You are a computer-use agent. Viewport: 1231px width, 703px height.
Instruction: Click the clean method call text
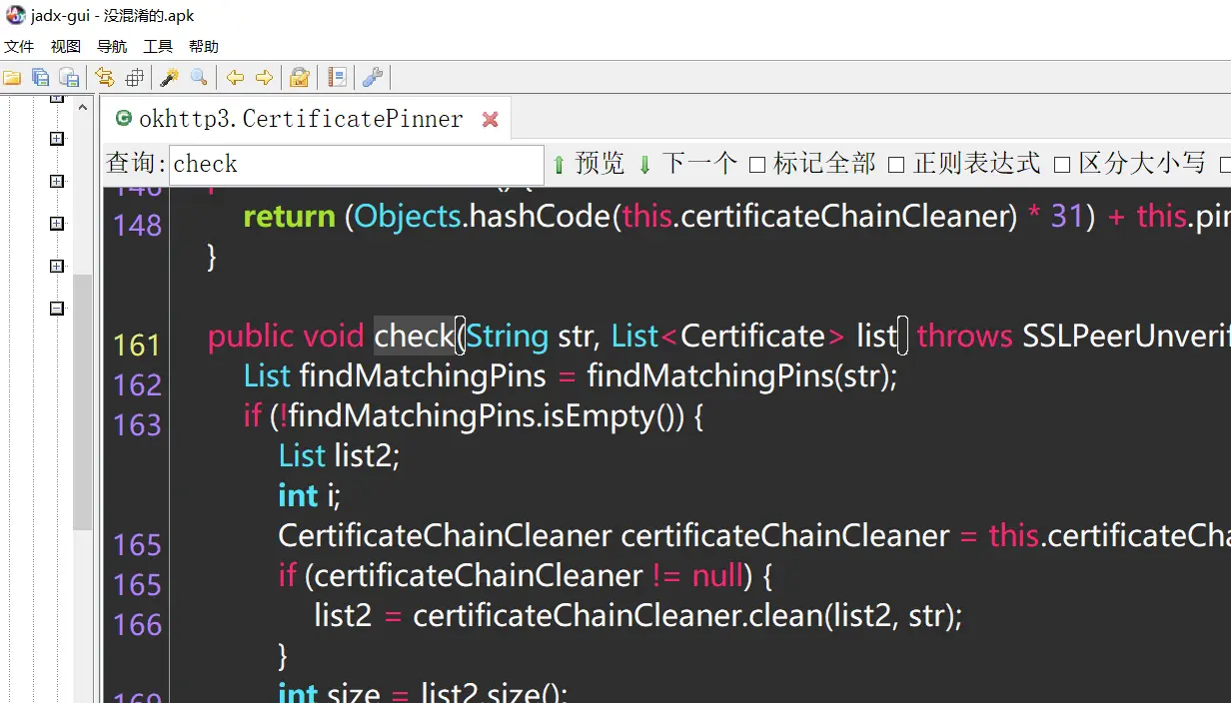[x=783, y=616]
